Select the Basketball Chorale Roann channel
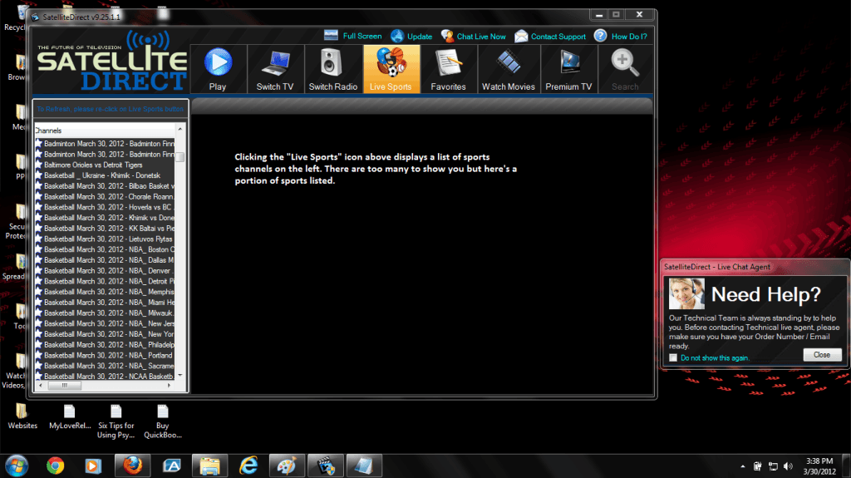This screenshot has width=851, height=478. pos(105,197)
